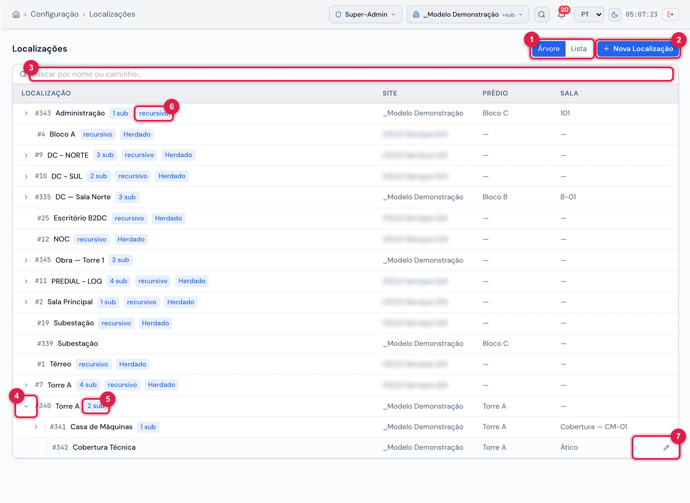Expand the #343 Administração row
The width and height of the screenshot is (690, 503).
tap(26, 113)
